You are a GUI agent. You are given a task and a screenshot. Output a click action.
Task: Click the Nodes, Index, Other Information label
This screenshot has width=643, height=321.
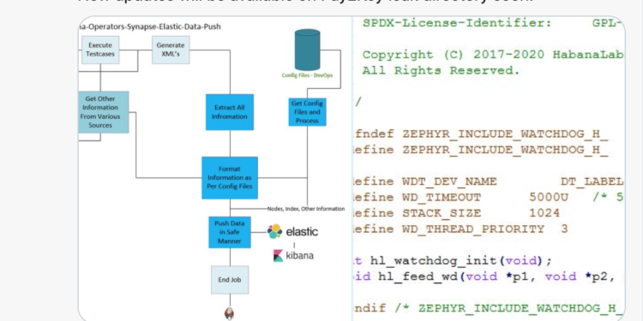click(x=306, y=209)
